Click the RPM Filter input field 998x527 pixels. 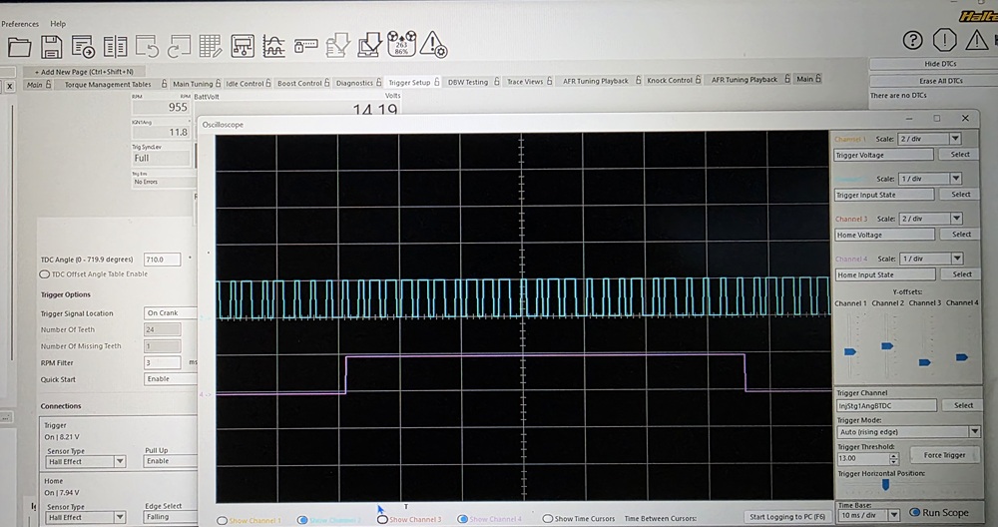[x=162, y=362]
